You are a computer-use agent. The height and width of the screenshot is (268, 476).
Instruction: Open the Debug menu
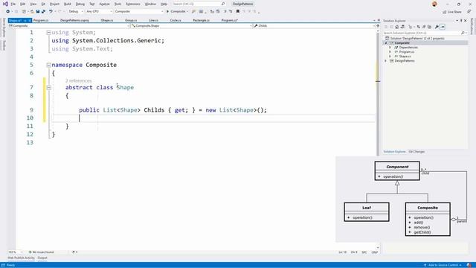80,4
